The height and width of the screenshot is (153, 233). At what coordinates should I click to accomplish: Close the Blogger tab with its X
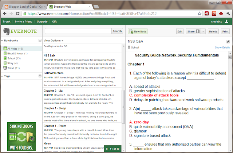[45, 7]
